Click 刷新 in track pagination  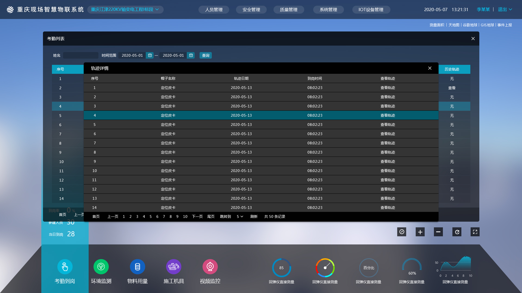[254, 216]
